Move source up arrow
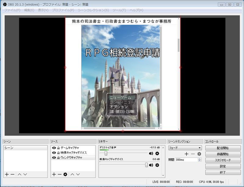 (72, 174)
